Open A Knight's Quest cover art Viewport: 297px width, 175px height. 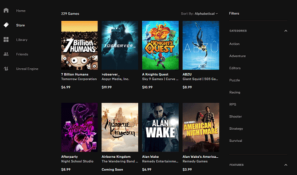tap(160, 45)
